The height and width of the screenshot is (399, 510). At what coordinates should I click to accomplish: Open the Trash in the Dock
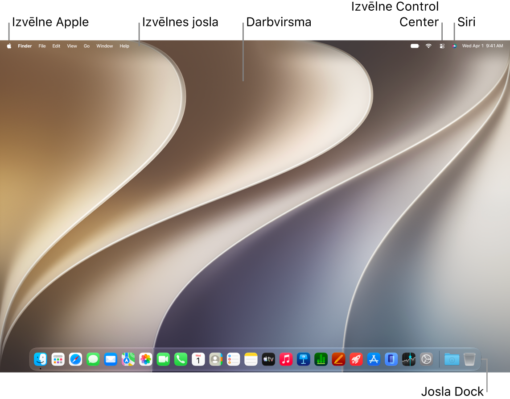(x=469, y=359)
